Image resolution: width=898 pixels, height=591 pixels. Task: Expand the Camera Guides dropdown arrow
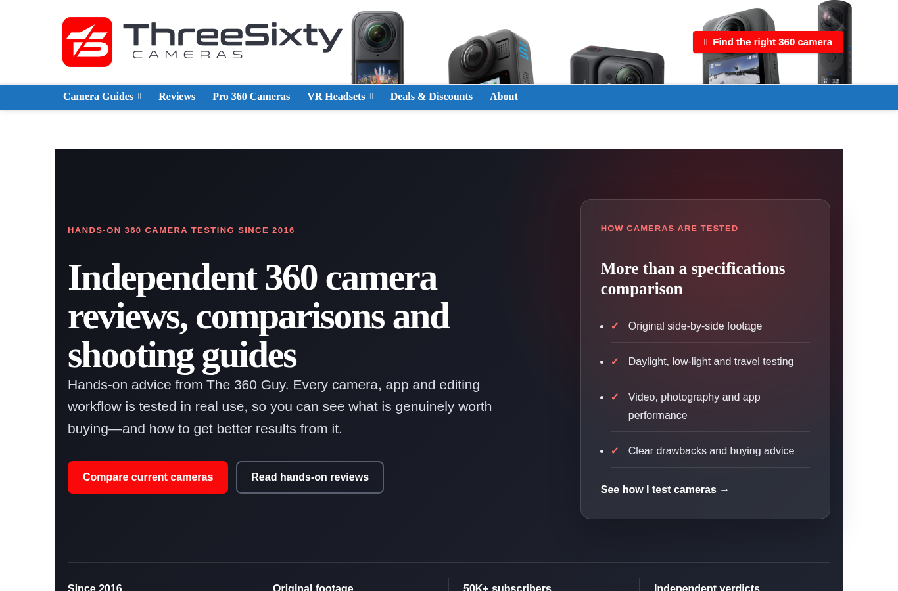[x=139, y=97]
